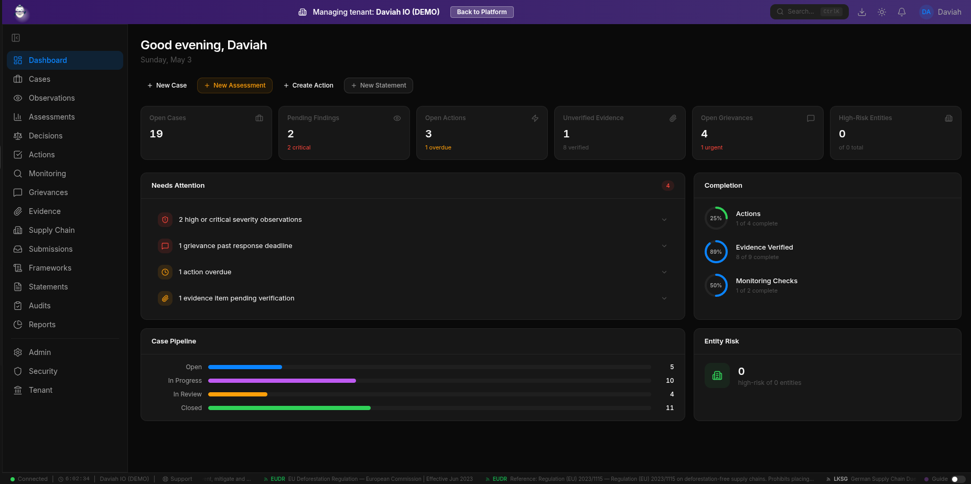971x484 pixels.
Task: Collapse the sidebar panel icon
Action: (16, 38)
